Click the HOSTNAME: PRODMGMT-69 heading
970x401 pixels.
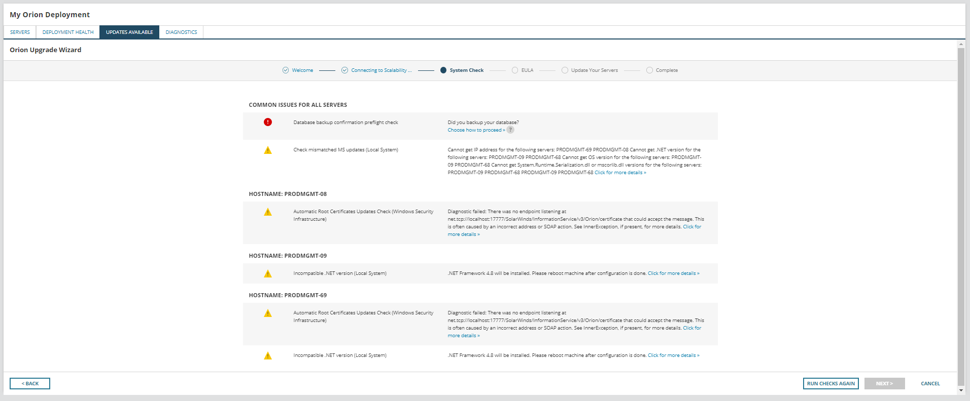click(288, 295)
